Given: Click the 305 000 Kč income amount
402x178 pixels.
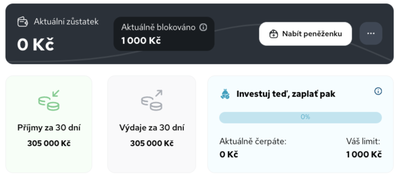Looking at the screenshot, I should 49,143.
